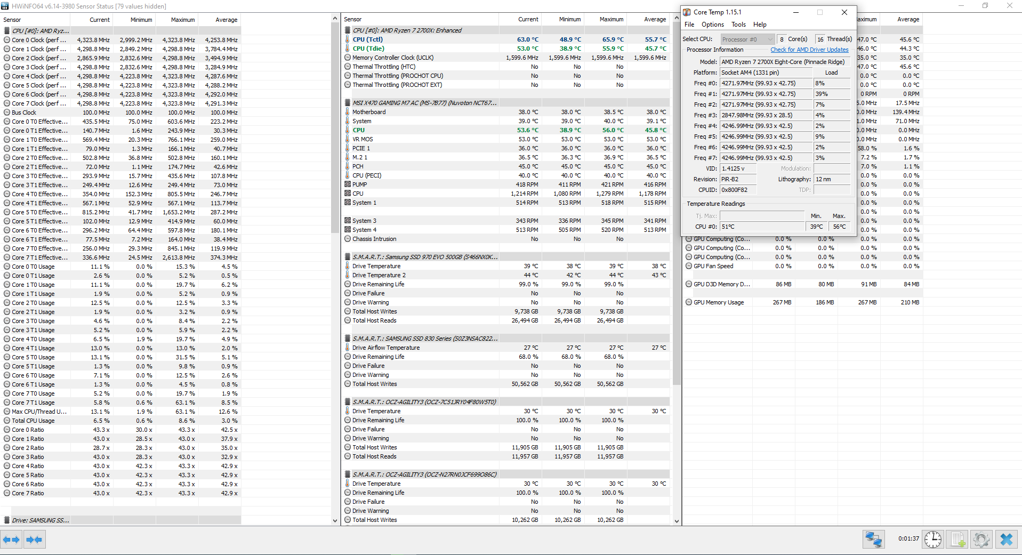Click the Core Temp app icon in title bar
The width and height of the screenshot is (1022, 555).
pyautogui.click(x=687, y=12)
